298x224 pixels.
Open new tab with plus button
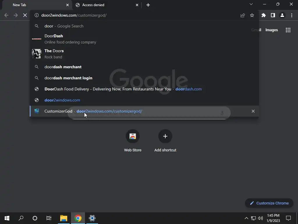(148, 5)
